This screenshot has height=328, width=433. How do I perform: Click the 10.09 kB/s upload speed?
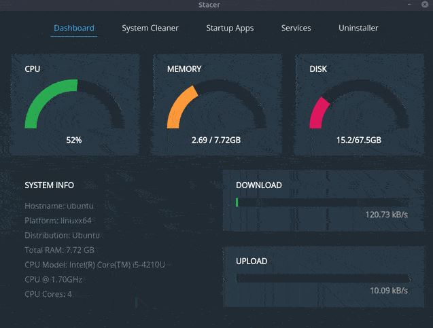point(388,291)
